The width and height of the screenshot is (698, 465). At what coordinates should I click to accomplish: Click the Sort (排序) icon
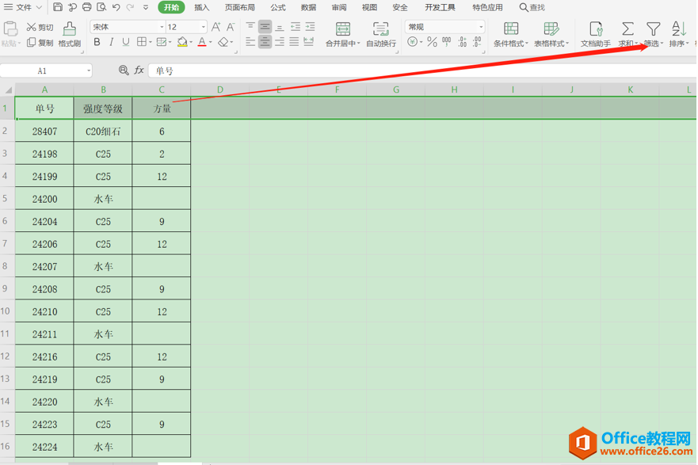tap(679, 29)
